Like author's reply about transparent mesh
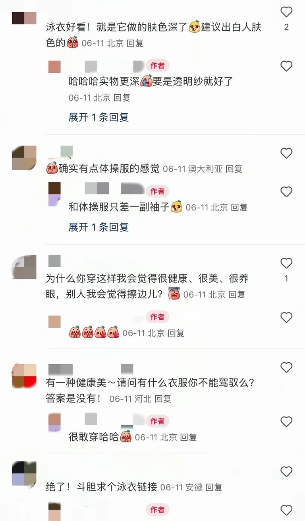Screen dimensions: 305x521 tap(286, 66)
